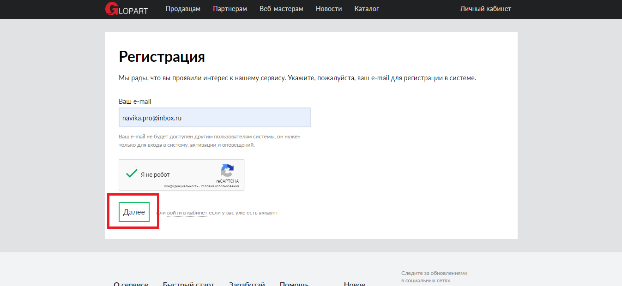This screenshot has height=286, width=622.
Task: Click the reCAPTCHA logo icon
Action: 227,171
